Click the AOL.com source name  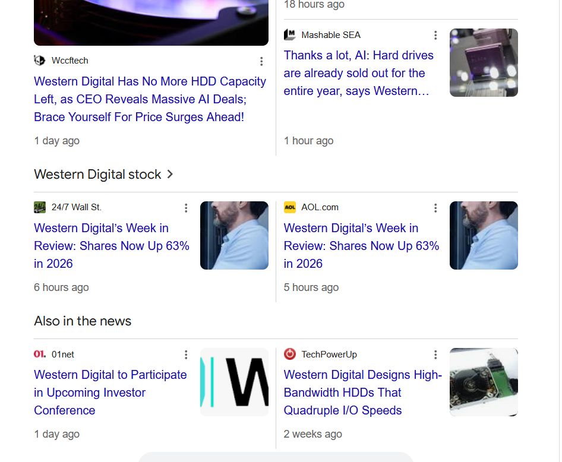320,207
